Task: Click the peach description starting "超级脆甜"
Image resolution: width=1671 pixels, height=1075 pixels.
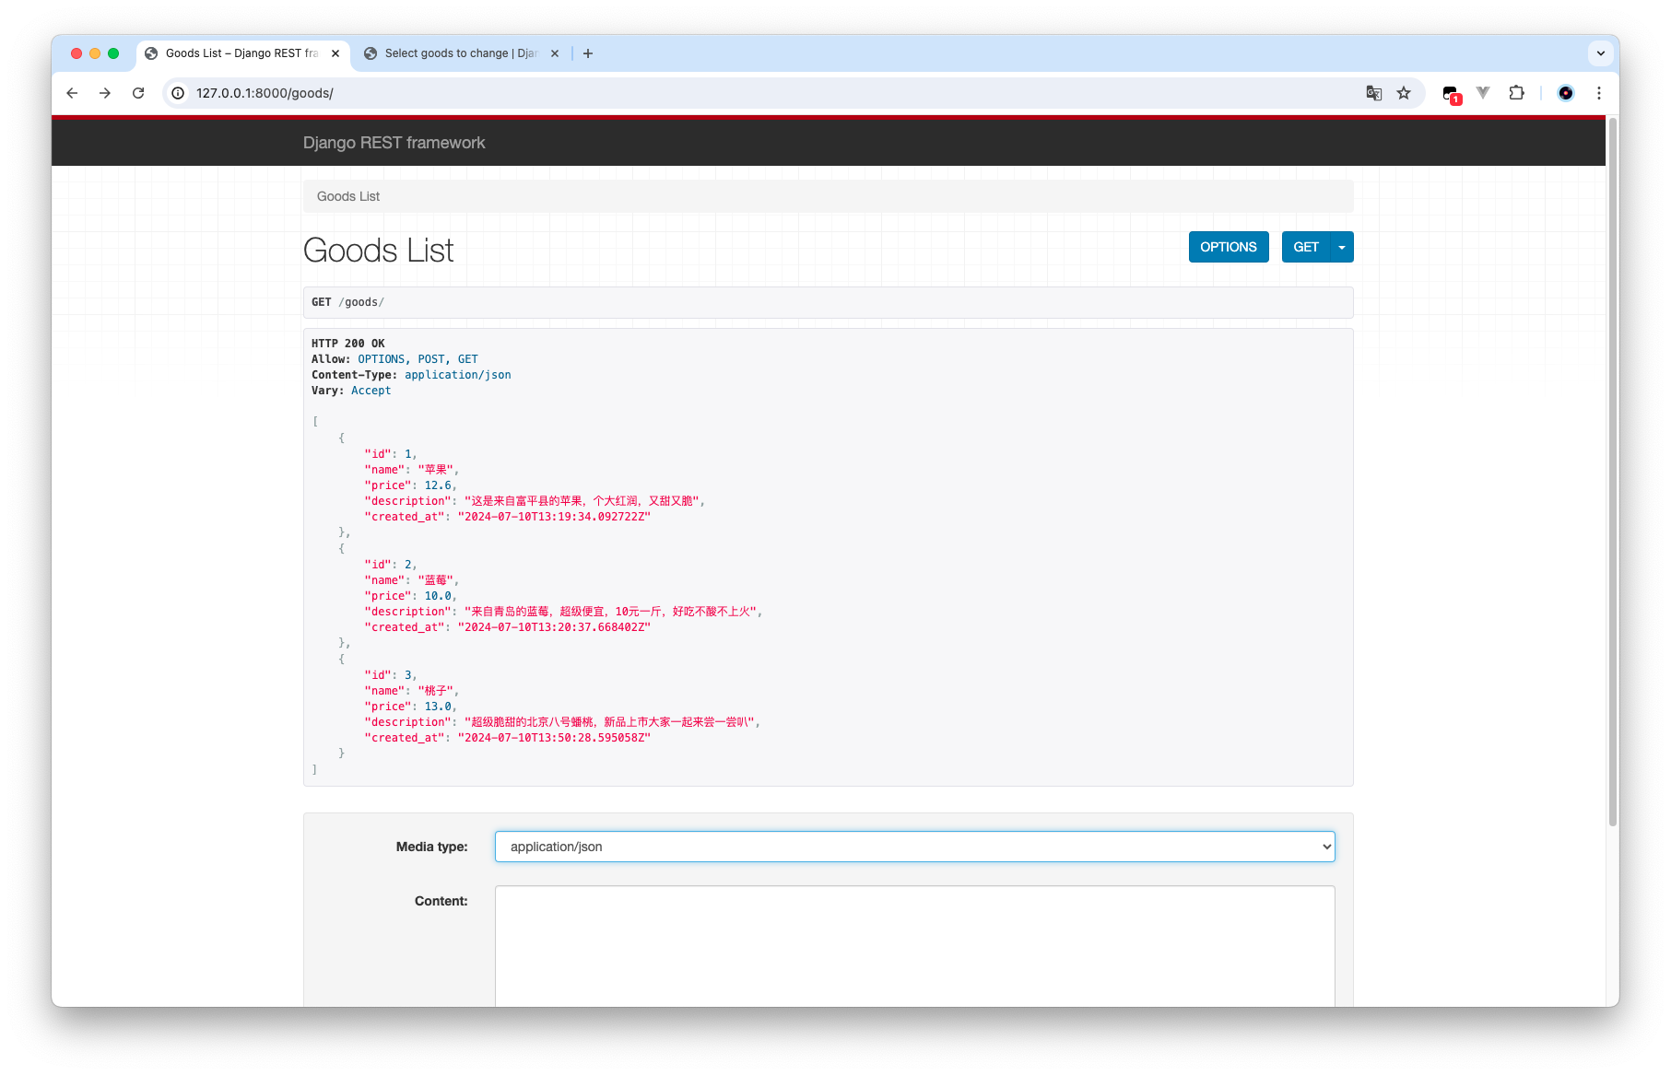Action: (610, 722)
